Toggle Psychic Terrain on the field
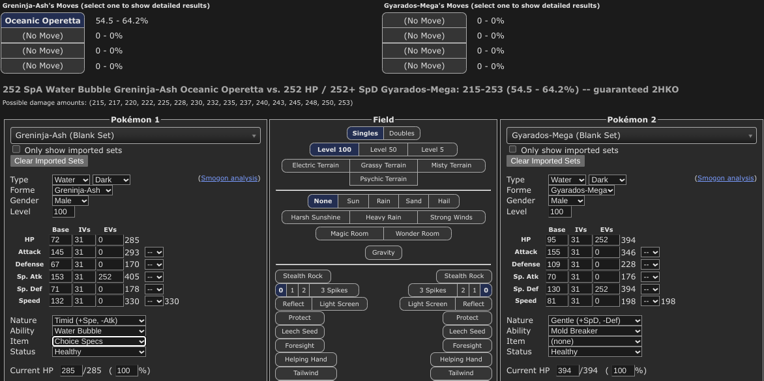Image resolution: width=764 pixels, height=381 pixels. 383,179
